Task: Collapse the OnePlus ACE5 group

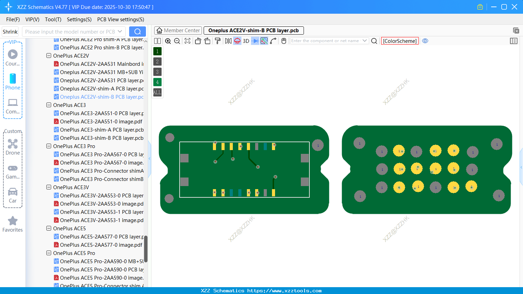Action: pyautogui.click(x=48, y=228)
